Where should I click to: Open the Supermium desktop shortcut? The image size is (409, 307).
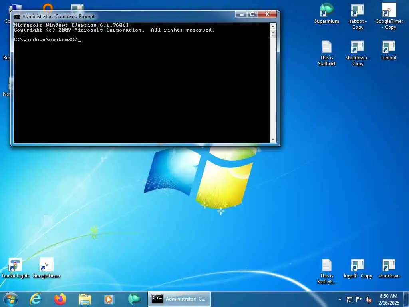coord(327,14)
